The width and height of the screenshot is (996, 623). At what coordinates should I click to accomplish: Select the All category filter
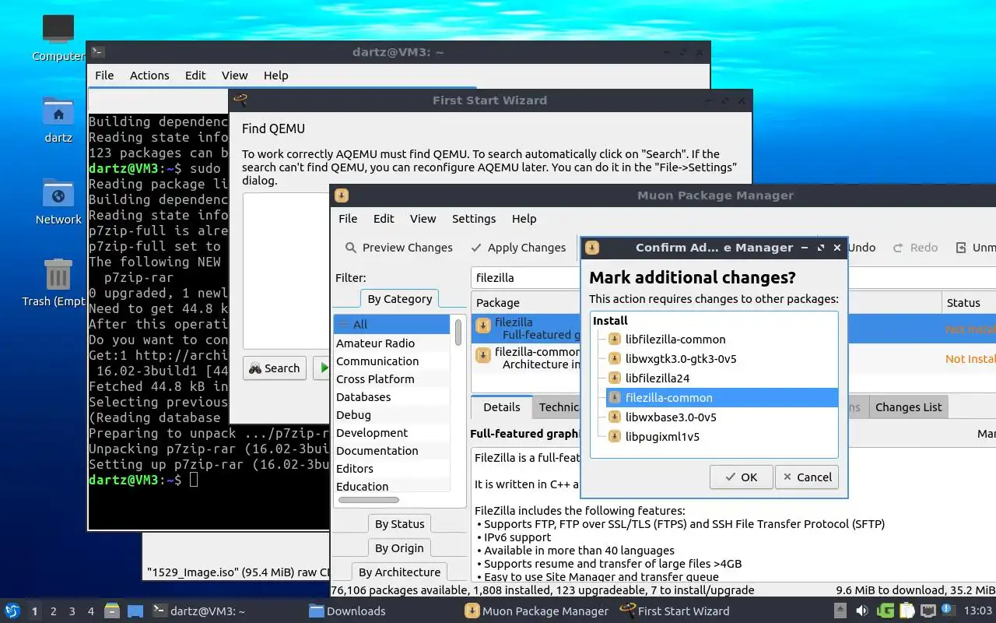click(391, 325)
